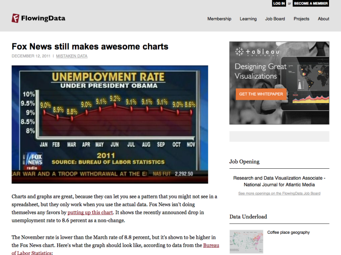341x255 pixels.
Task: Click the Research and Data Visualization Associate listing
Action: (279, 181)
